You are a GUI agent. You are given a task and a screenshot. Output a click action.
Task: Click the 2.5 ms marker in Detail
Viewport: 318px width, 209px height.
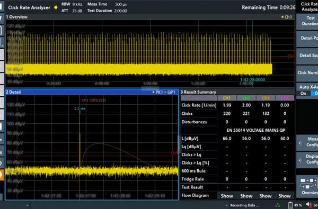[x=79, y=109]
